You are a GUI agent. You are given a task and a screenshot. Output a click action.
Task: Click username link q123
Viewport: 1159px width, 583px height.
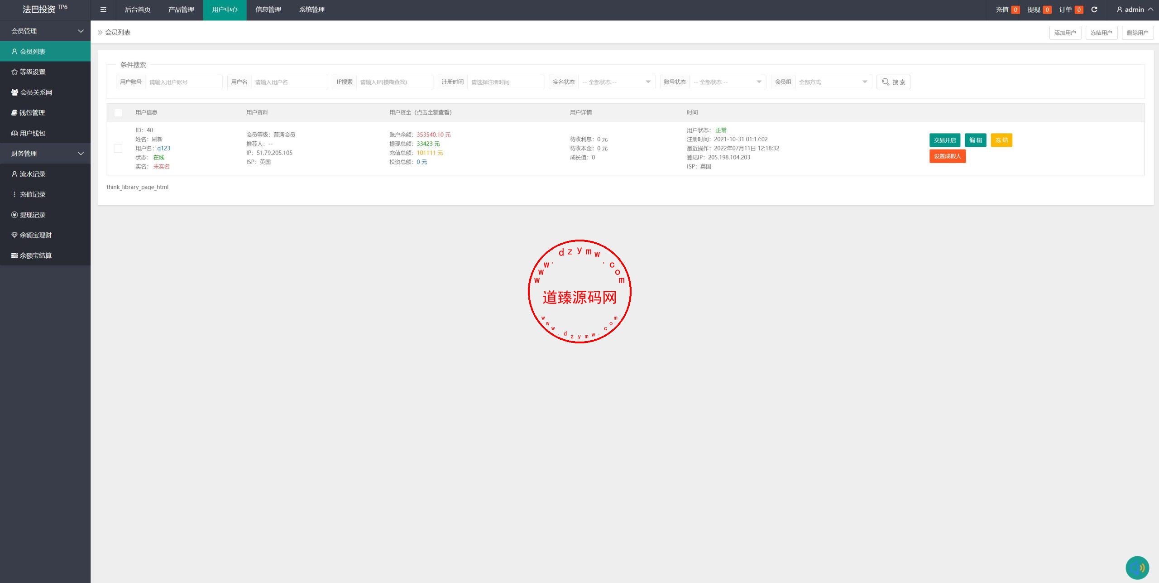click(x=164, y=148)
